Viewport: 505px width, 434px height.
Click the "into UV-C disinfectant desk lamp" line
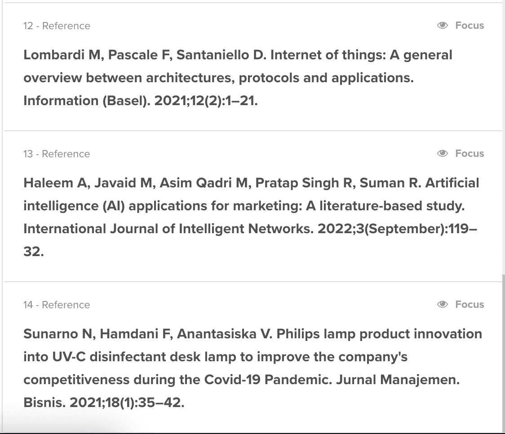pos(216,357)
